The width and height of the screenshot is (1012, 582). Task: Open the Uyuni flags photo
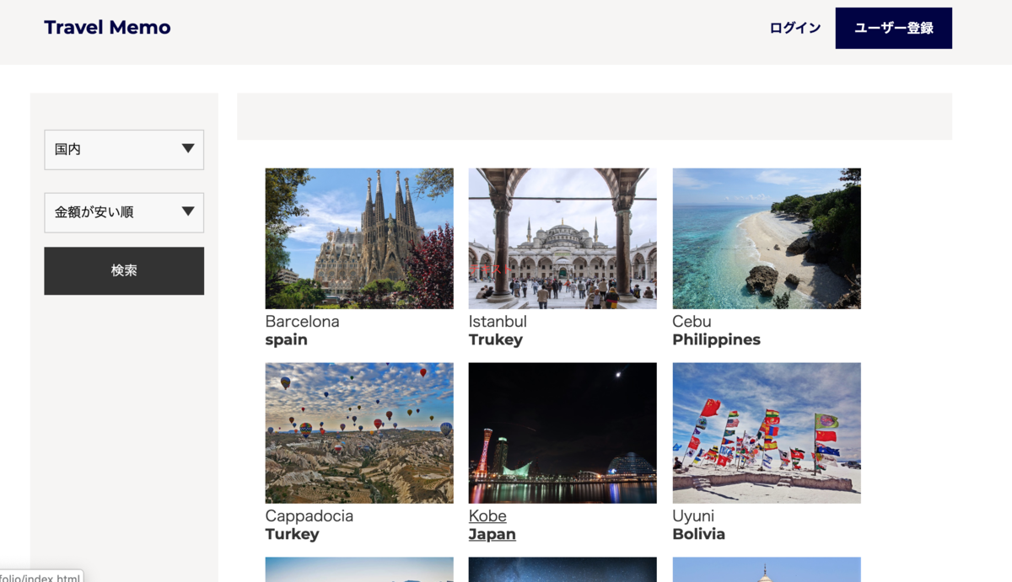(x=767, y=433)
